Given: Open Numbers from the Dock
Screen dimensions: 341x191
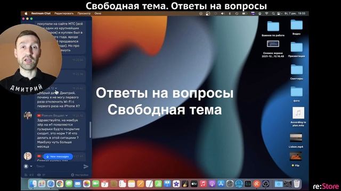Looking at the screenshot, I should coord(158,184).
